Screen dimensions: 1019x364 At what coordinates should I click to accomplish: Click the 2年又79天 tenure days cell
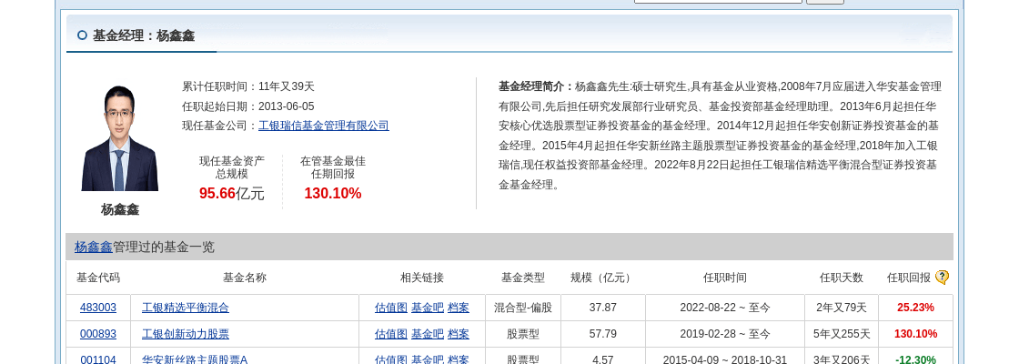(x=841, y=308)
